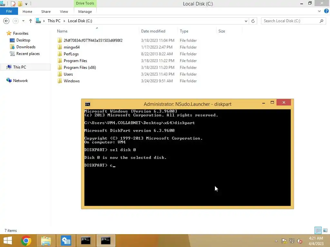Open the Action Center flag icon
The height and width of the screenshot is (247, 330).
coord(284,241)
